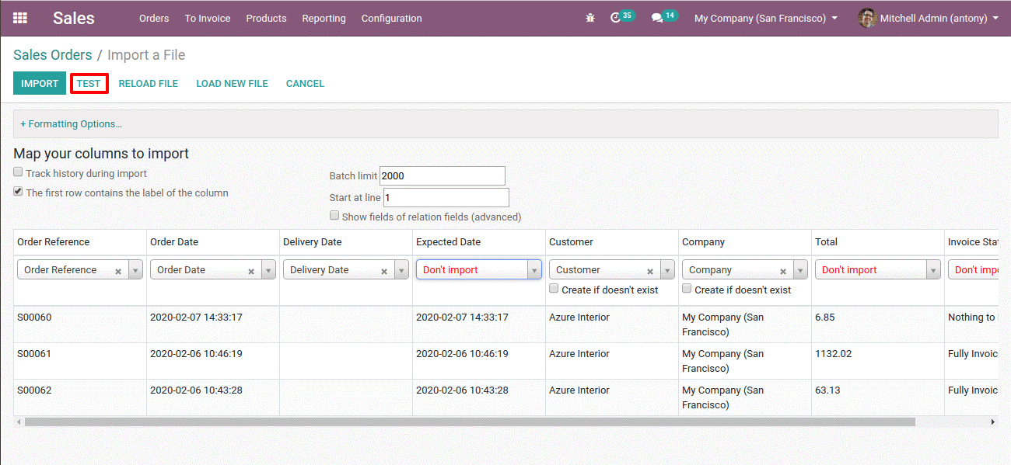
Task: Clear the Order Reference mapping with x
Action: [x=118, y=271]
